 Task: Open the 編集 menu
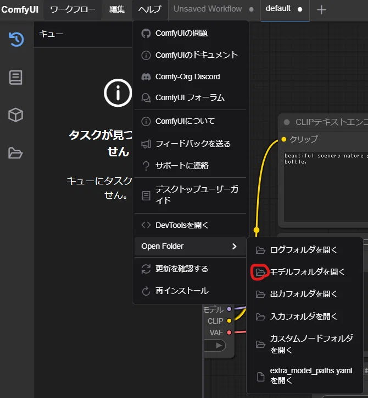[x=117, y=9]
